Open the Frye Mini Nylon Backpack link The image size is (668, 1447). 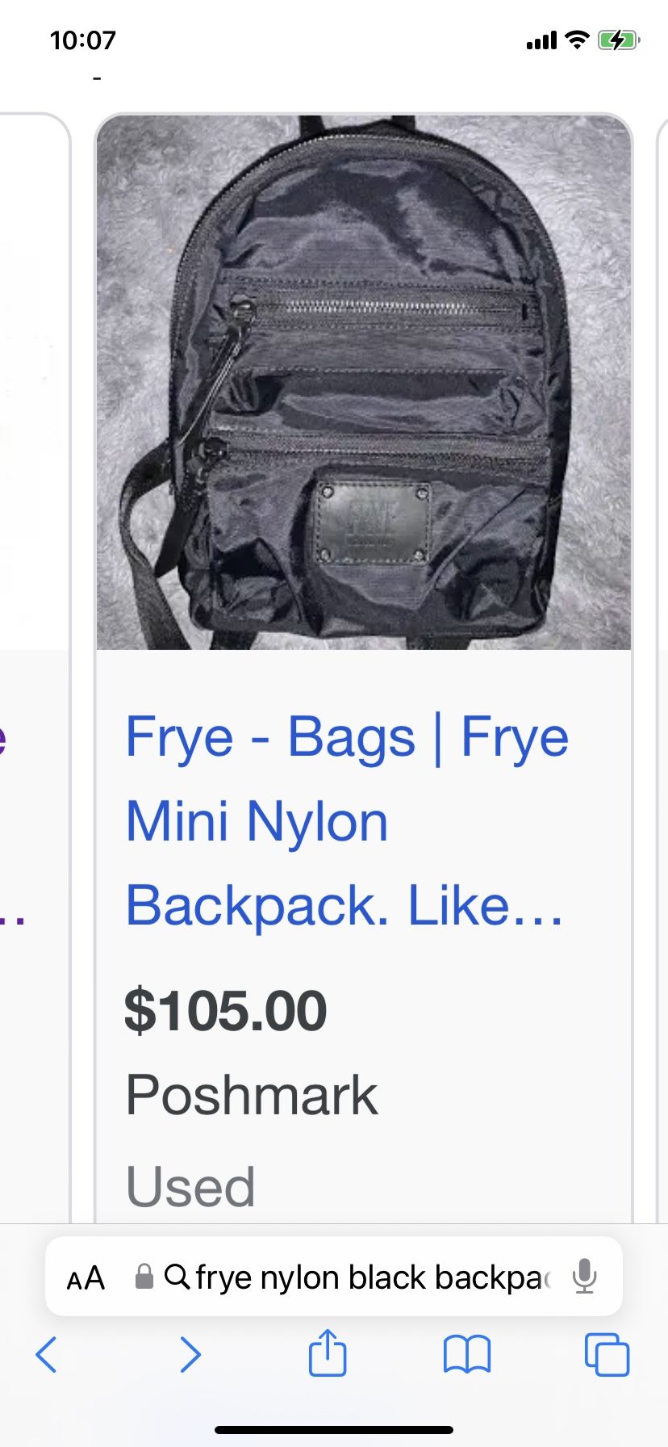tap(347, 821)
